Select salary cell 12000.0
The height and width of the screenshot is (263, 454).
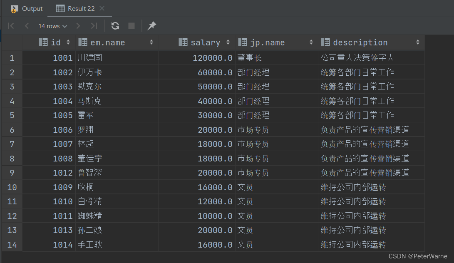(196, 201)
